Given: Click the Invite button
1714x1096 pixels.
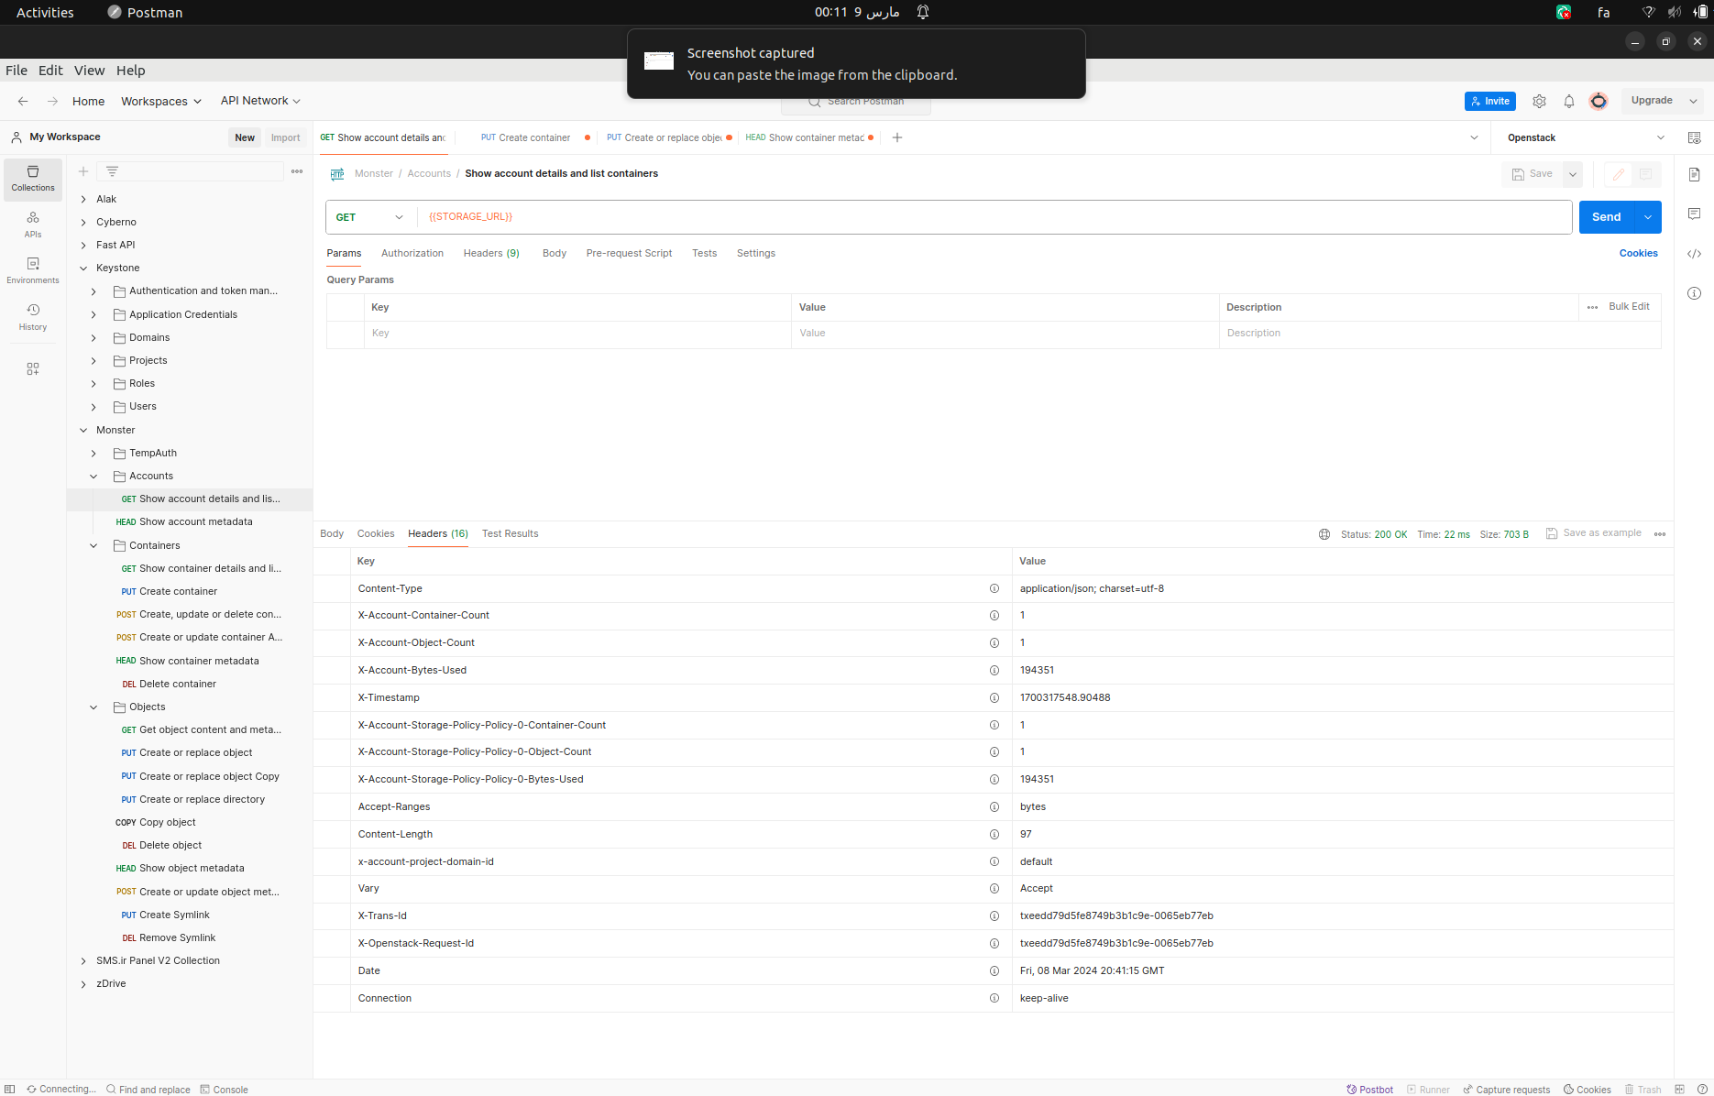Looking at the screenshot, I should tap(1490, 102).
